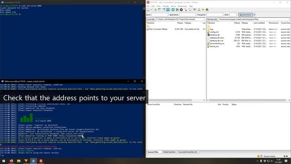This screenshot has width=291, height=164.
Task: Show hidden system tray icons chevron
Action: (x=257, y=161)
